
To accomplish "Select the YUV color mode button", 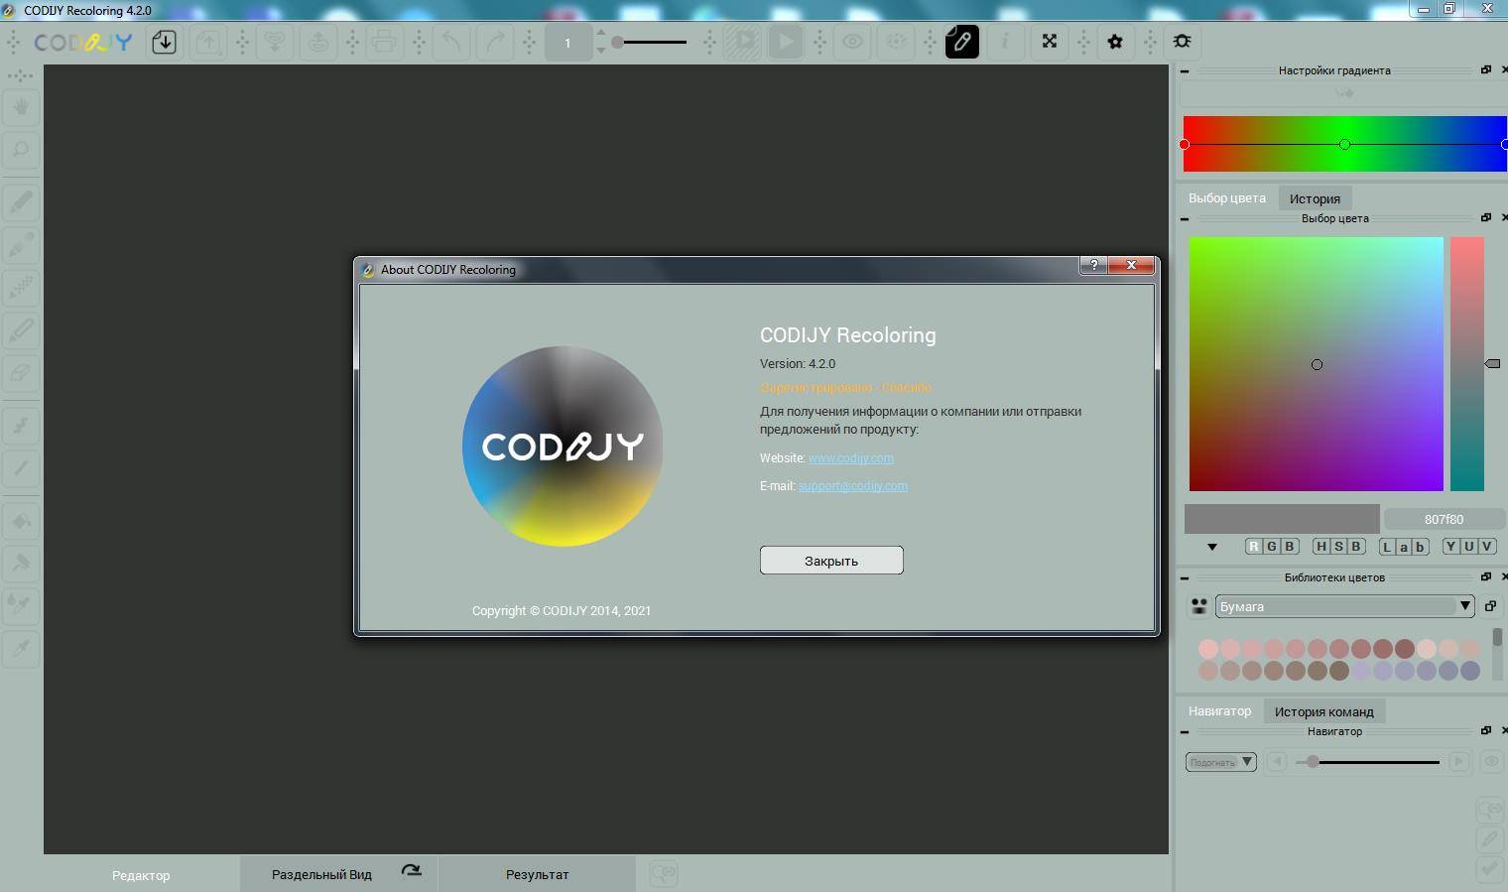I will click(1469, 547).
